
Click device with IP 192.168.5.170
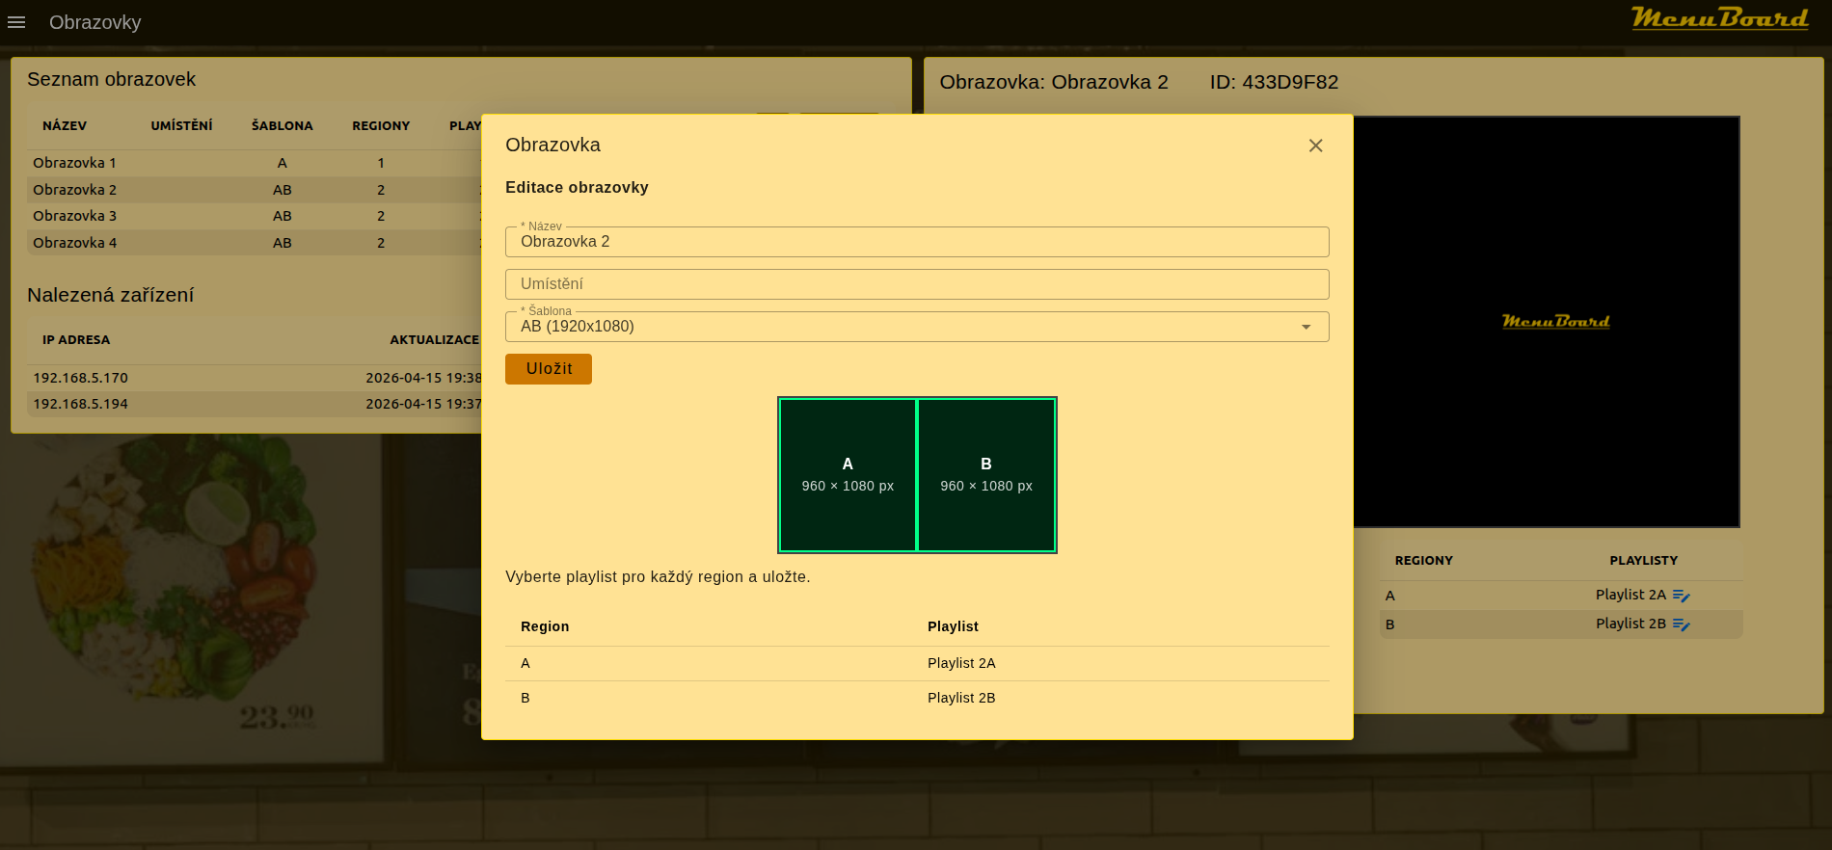(x=81, y=378)
